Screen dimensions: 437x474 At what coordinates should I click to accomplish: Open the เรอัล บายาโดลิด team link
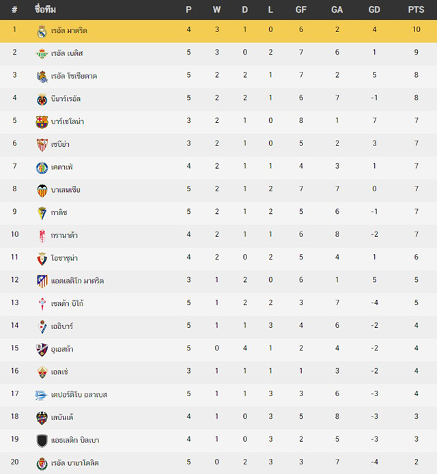coord(74,463)
